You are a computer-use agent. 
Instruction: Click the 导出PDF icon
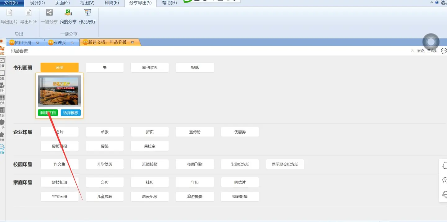pos(29,16)
